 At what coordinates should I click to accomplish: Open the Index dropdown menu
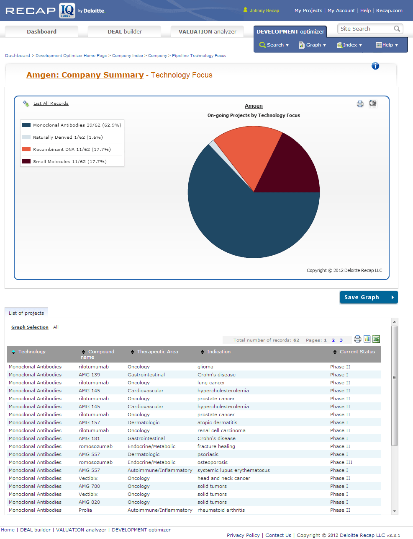349,45
